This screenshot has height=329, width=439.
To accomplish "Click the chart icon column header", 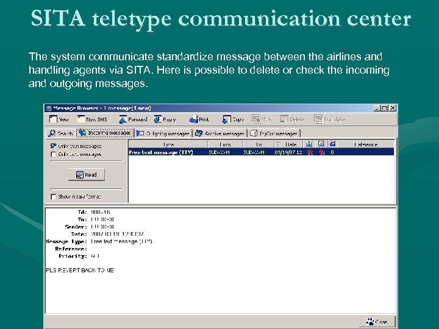I will pyautogui.click(x=309, y=144).
